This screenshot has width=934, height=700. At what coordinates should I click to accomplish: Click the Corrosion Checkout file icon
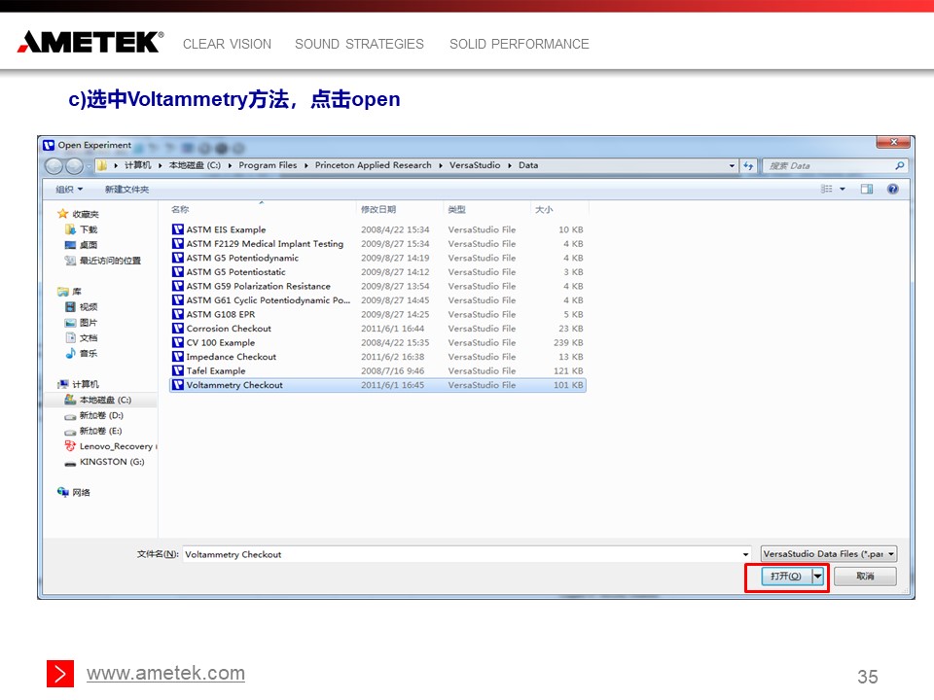(x=177, y=329)
